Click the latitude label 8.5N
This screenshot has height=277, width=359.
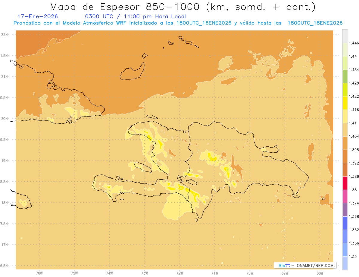4,182
